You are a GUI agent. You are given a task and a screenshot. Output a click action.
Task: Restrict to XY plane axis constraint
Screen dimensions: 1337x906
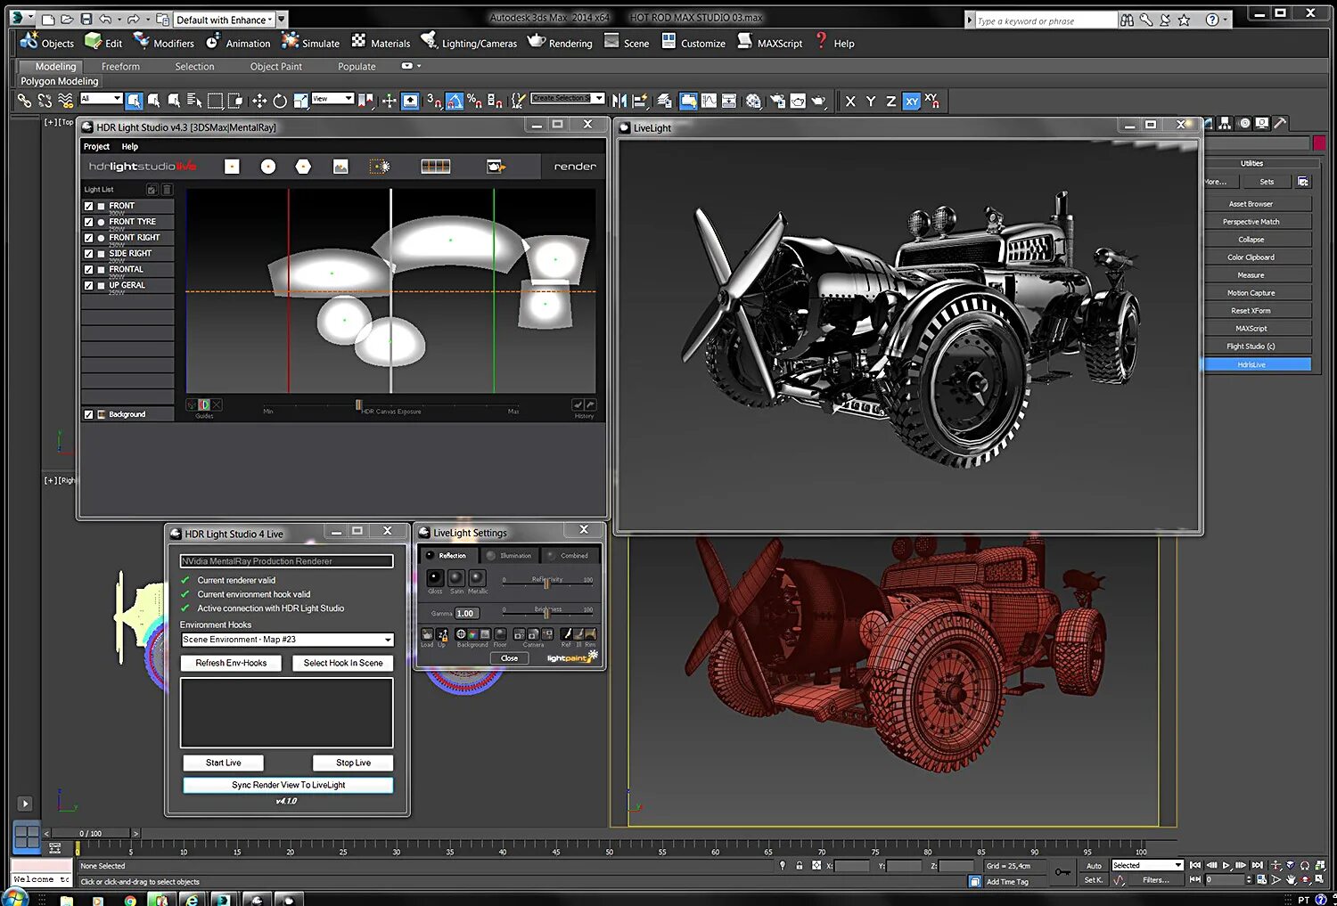coord(911,102)
